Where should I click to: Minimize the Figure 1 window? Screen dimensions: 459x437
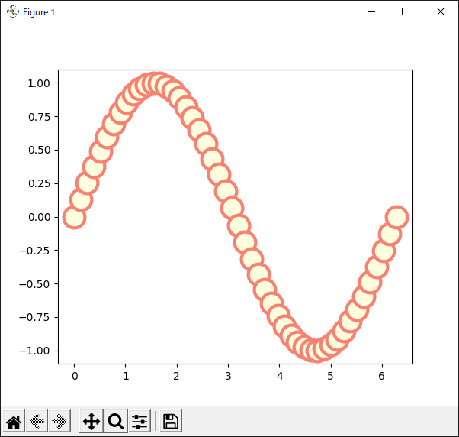point(371,11)
